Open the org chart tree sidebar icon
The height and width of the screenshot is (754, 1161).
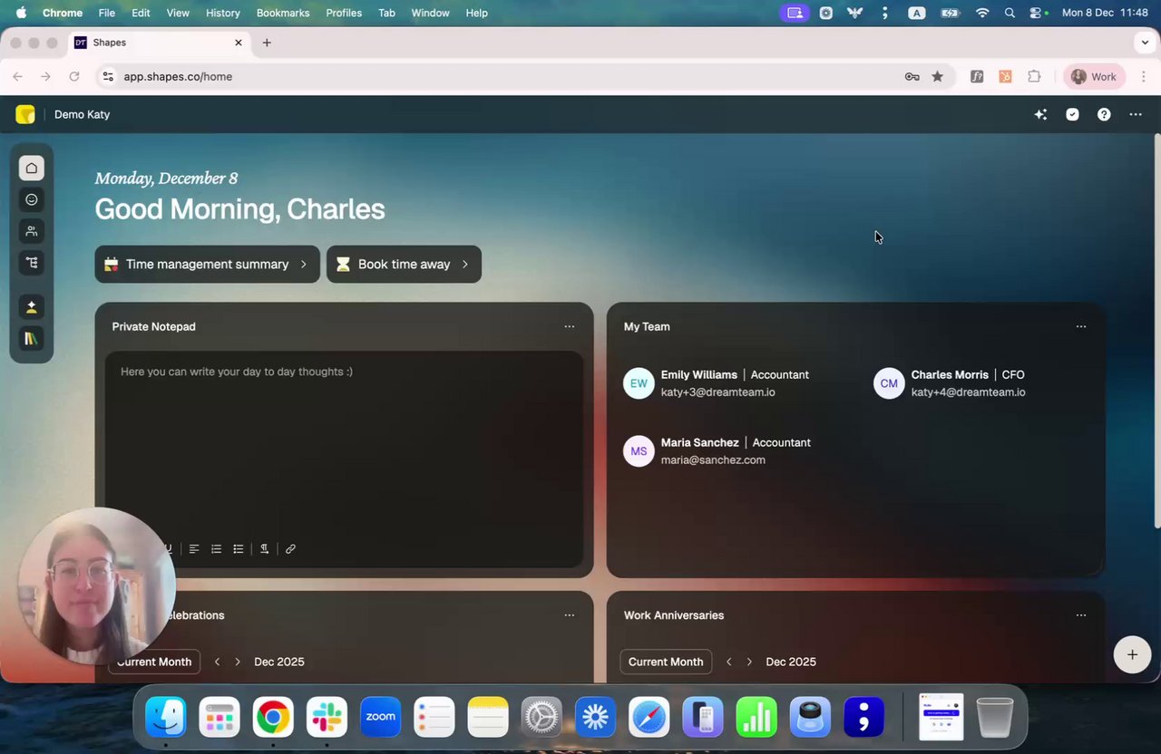pyautogui.click(x=32, y=263)
